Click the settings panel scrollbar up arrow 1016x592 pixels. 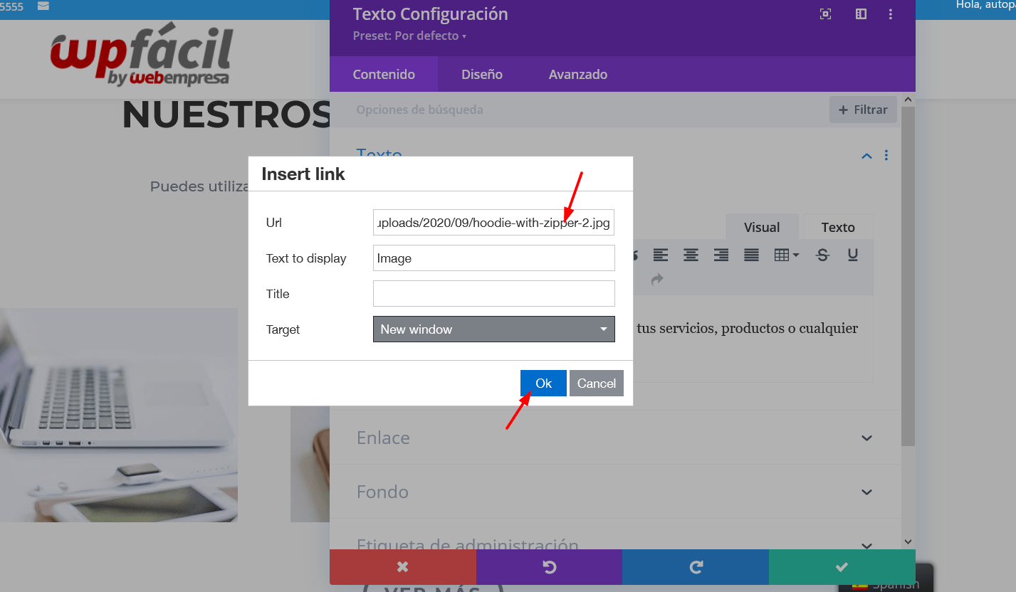(908, 100)
